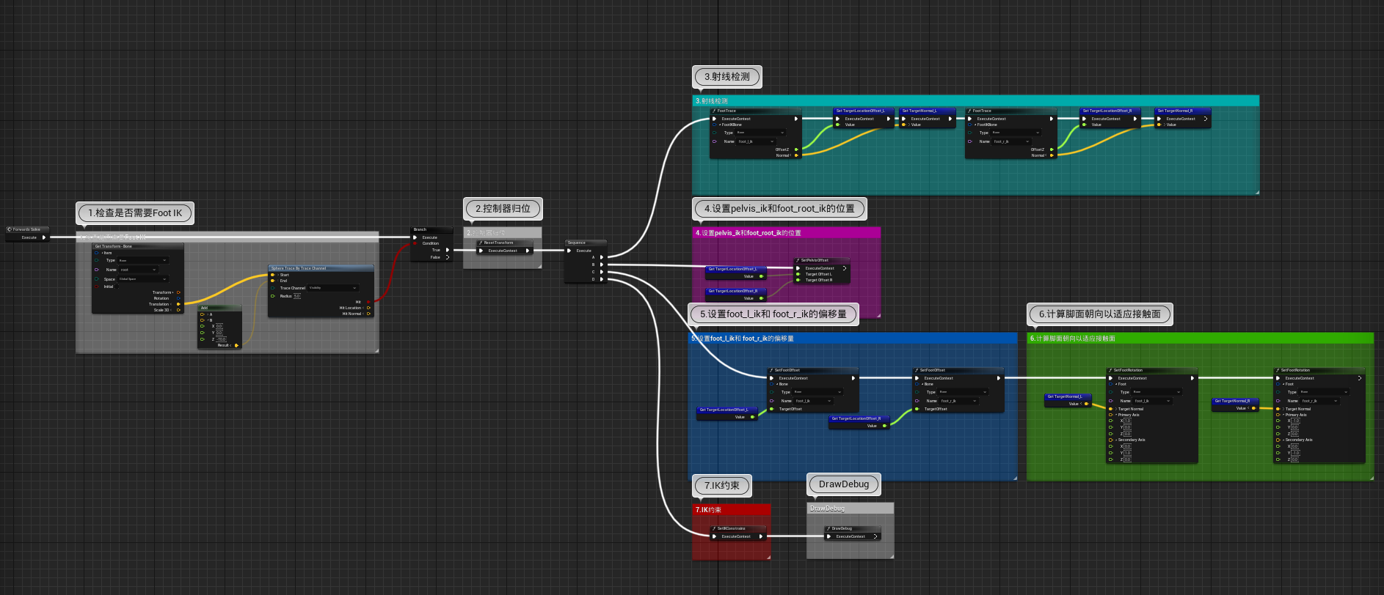1384x595 pixels.
Task: Click ResetTransform execute output pin
Action: tap(527, 251)
